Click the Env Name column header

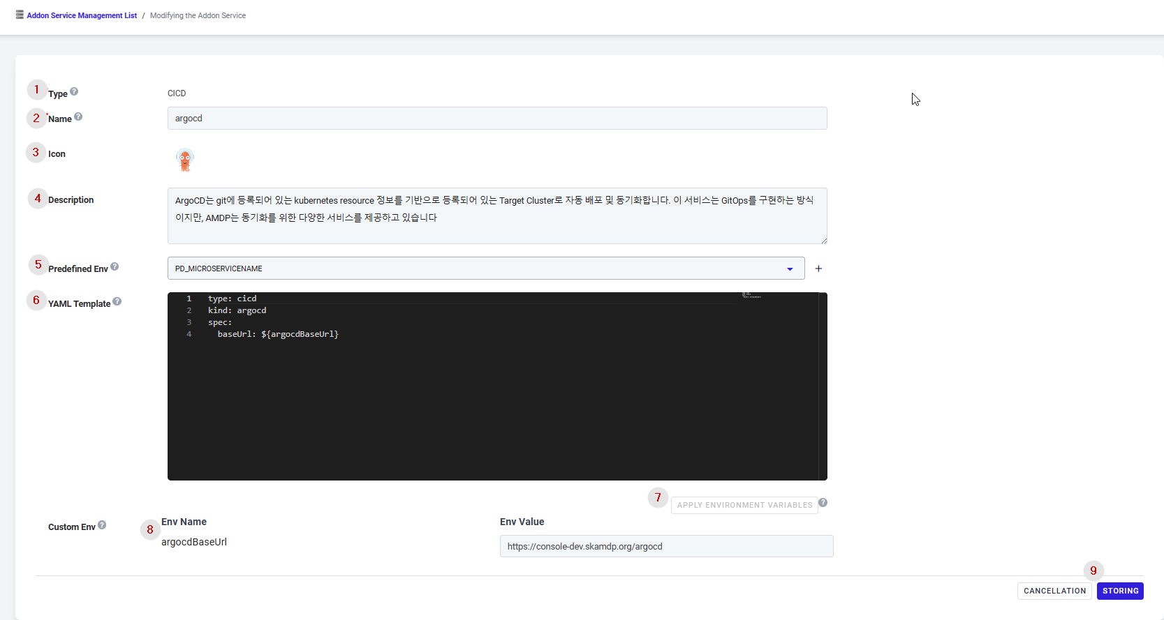pyautogui.click(x=184, y=522)
